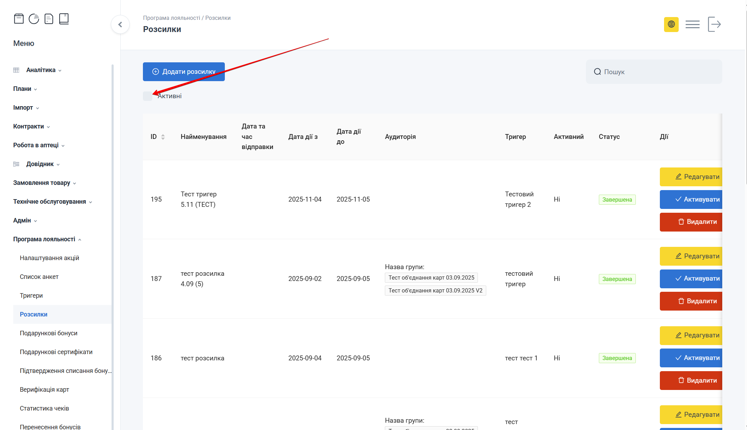Open the Тригери submenu item
747x430 pixels.
coord(31,296)
